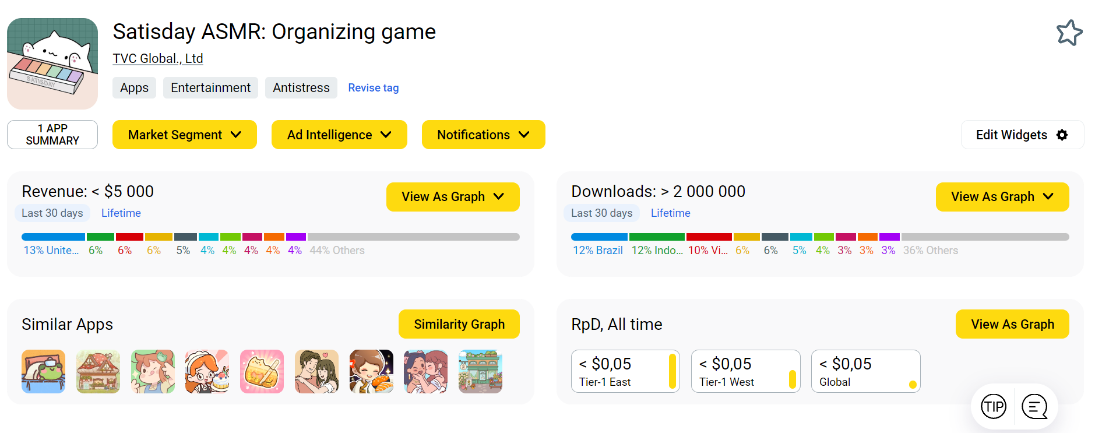Switch Downloads to Lifetime view
This screenshot has width=1095, height=433.
[x=670, y=213]
